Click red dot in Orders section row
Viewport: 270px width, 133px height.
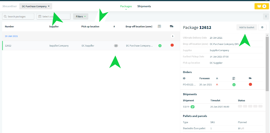250,84
